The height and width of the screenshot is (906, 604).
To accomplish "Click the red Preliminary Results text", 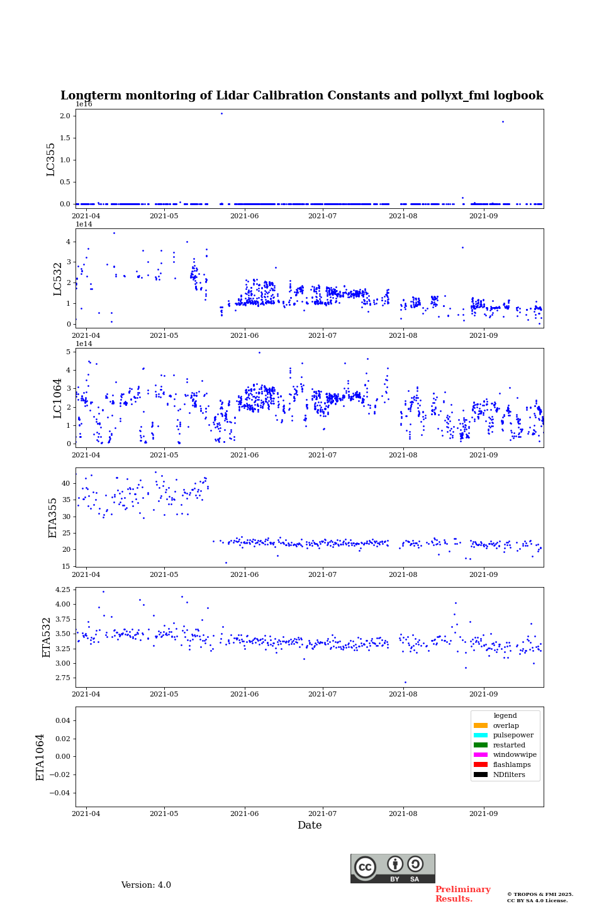I will pyautogui.click(x=462, y=894).
